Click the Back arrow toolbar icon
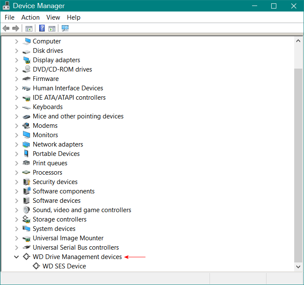The width and height of the screenshot is (304, 285). 6,29
